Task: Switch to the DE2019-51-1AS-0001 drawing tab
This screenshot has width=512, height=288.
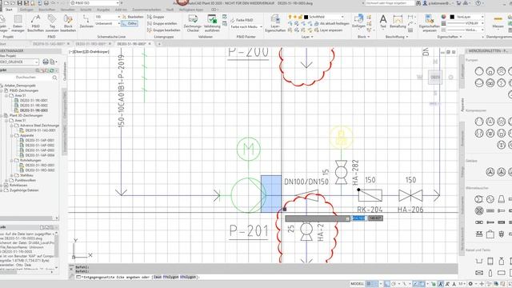Action: [x=49, y=44]
